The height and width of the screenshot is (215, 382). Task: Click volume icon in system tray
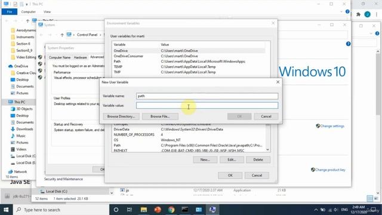tap(336, 210)
